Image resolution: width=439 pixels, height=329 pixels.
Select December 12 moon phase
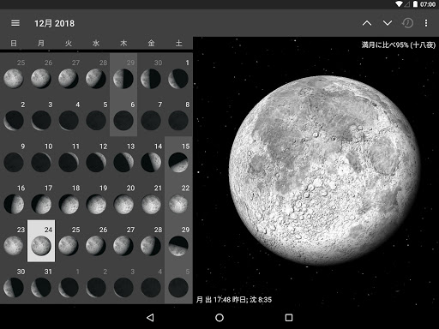point(96,158)
